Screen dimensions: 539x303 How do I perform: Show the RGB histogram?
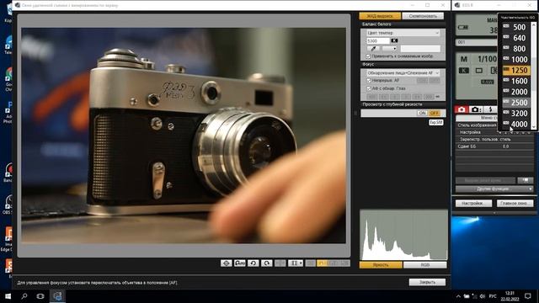tap(424, 265)
